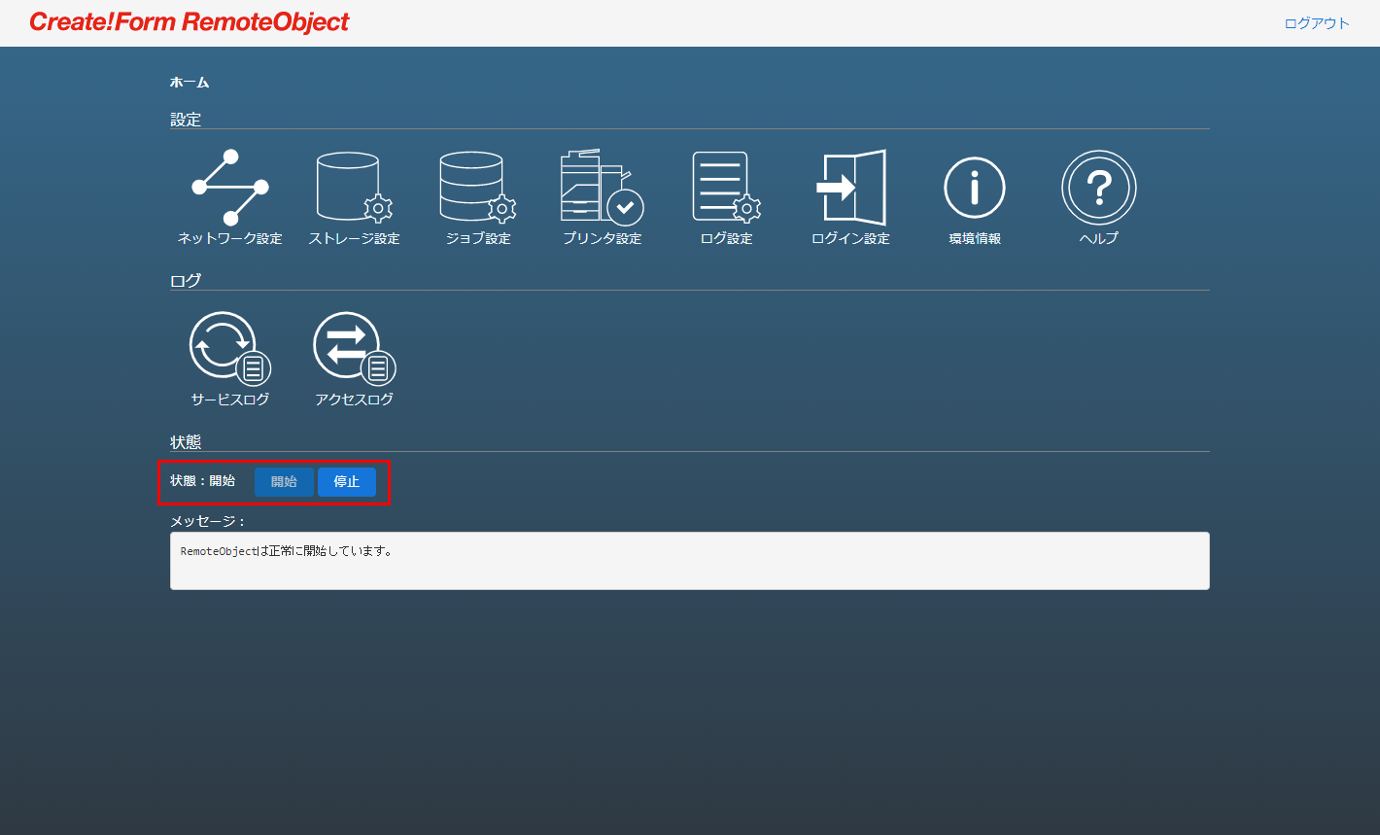This screenshot has height=835, width=1380.
Task: Click the メッセージ： label
Action: pyautogui.click(x=208, y=522)
